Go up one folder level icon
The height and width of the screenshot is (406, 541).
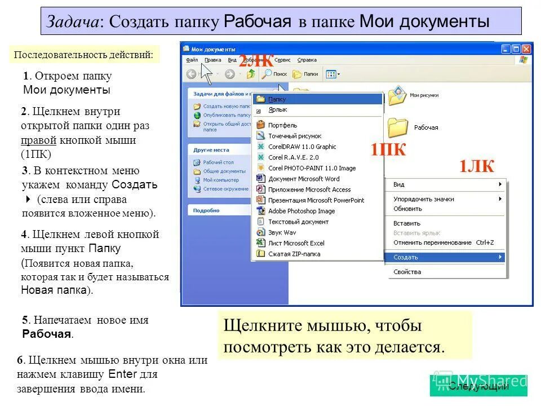(x=251, y=74)
